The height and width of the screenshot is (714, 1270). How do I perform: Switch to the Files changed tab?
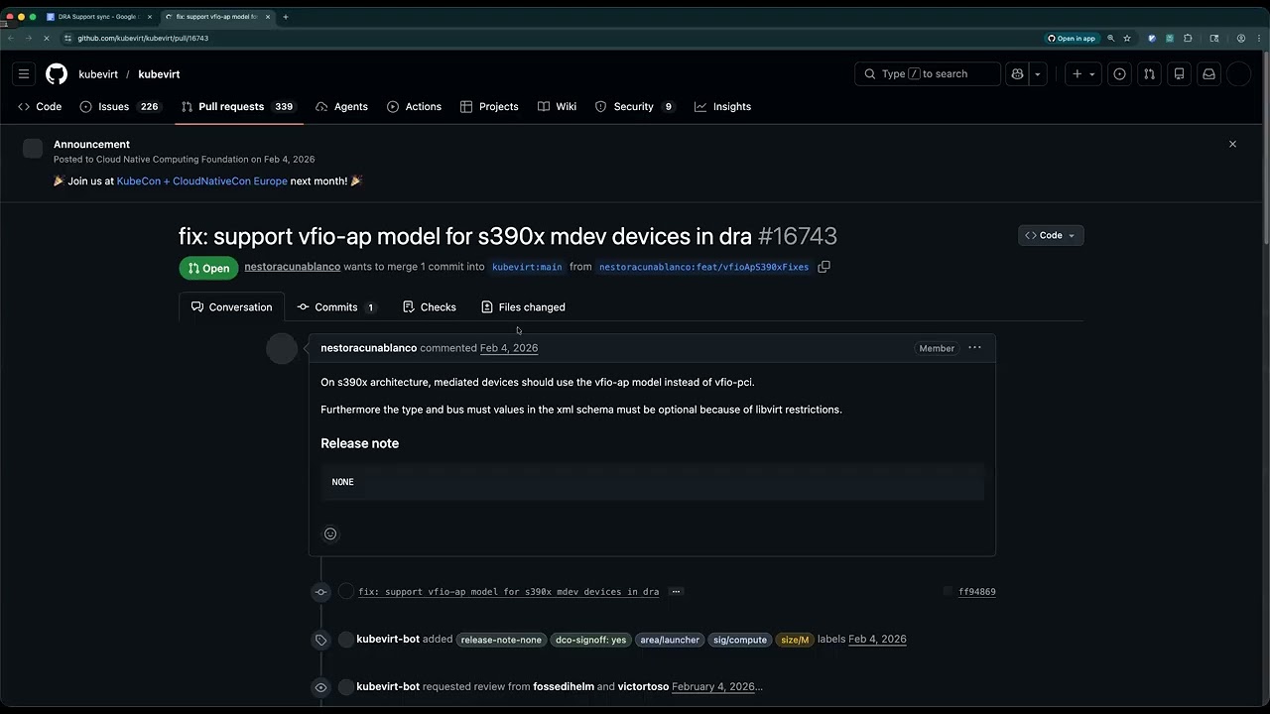click(523, 307)
